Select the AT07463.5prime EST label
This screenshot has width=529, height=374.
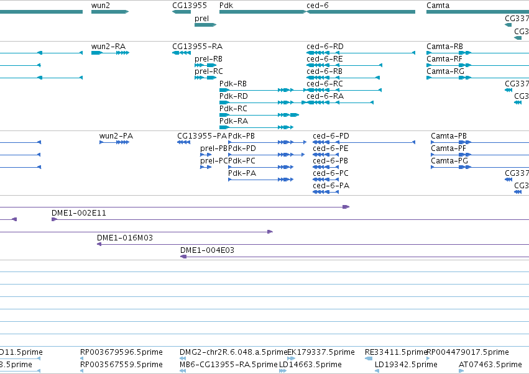point(490,365)
